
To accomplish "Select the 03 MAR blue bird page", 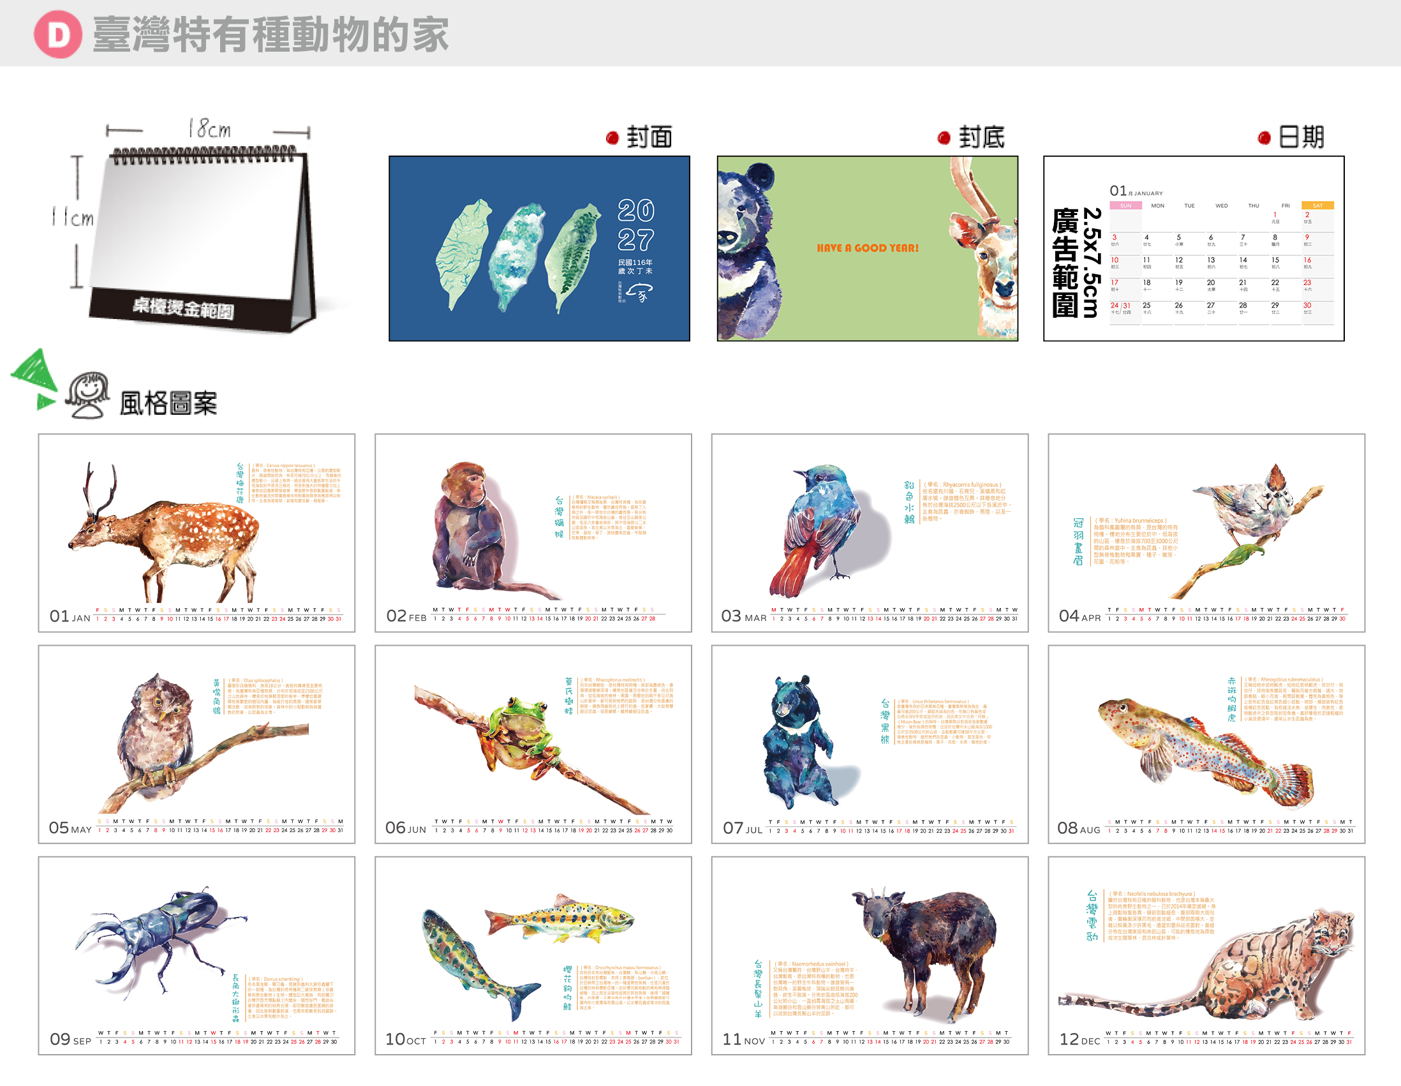I will pos(870,533).
